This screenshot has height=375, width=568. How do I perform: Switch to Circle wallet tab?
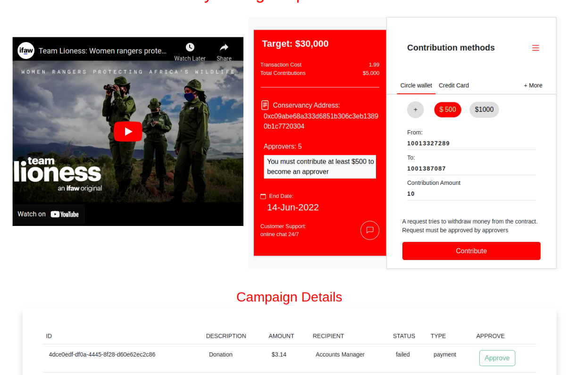click(416, 85)
